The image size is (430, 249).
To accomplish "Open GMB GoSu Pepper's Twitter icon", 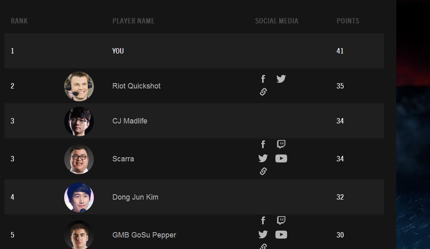I will [x=263, y=235].
